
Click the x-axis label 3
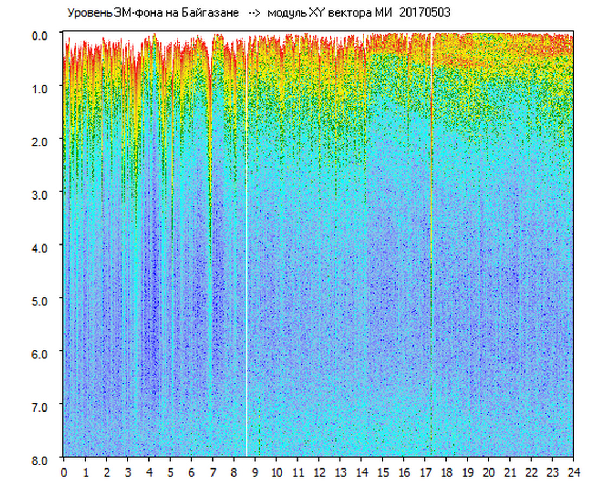127,472
